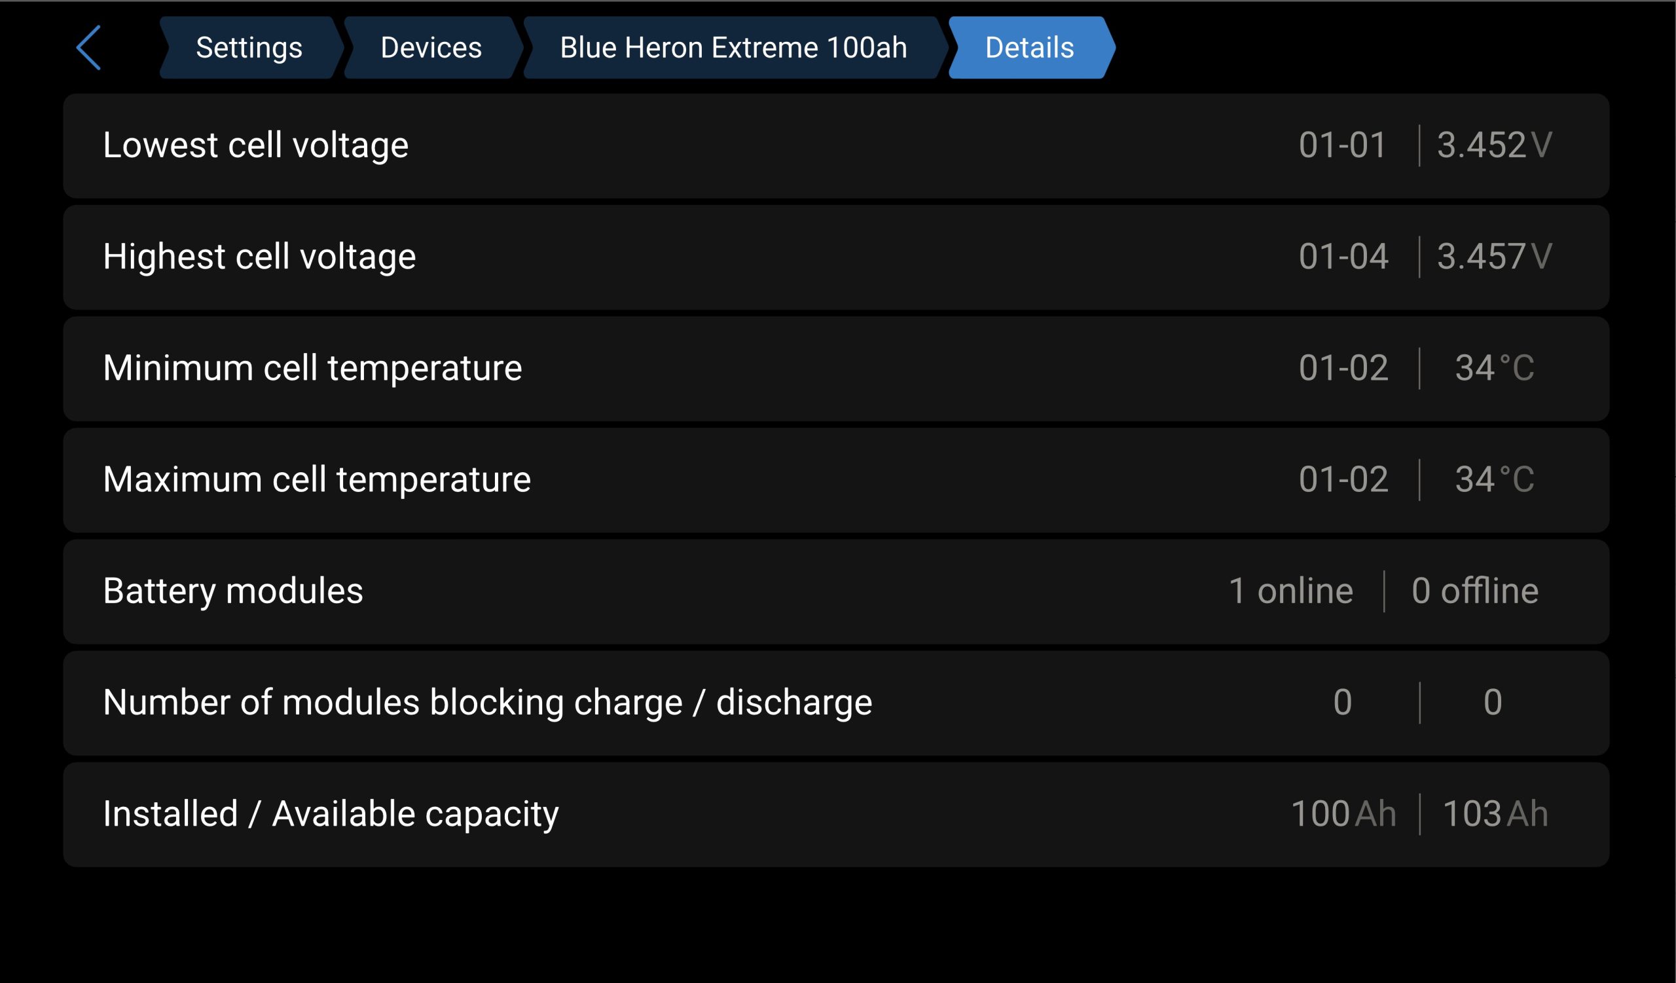
Task: Click the Highest cell voltage label
Action: (x=259, y=257)
